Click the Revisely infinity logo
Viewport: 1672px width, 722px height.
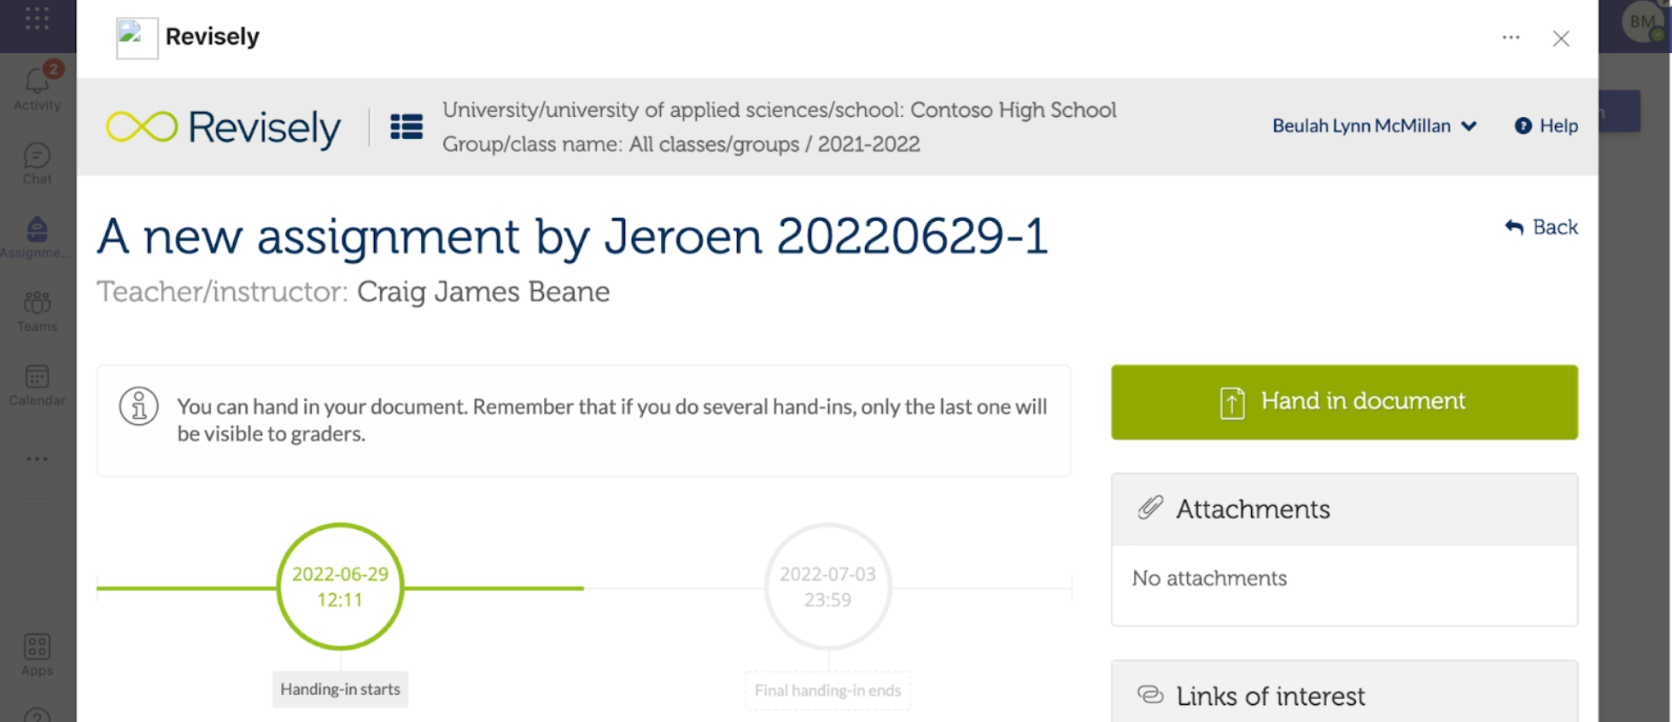coord(142,127)
